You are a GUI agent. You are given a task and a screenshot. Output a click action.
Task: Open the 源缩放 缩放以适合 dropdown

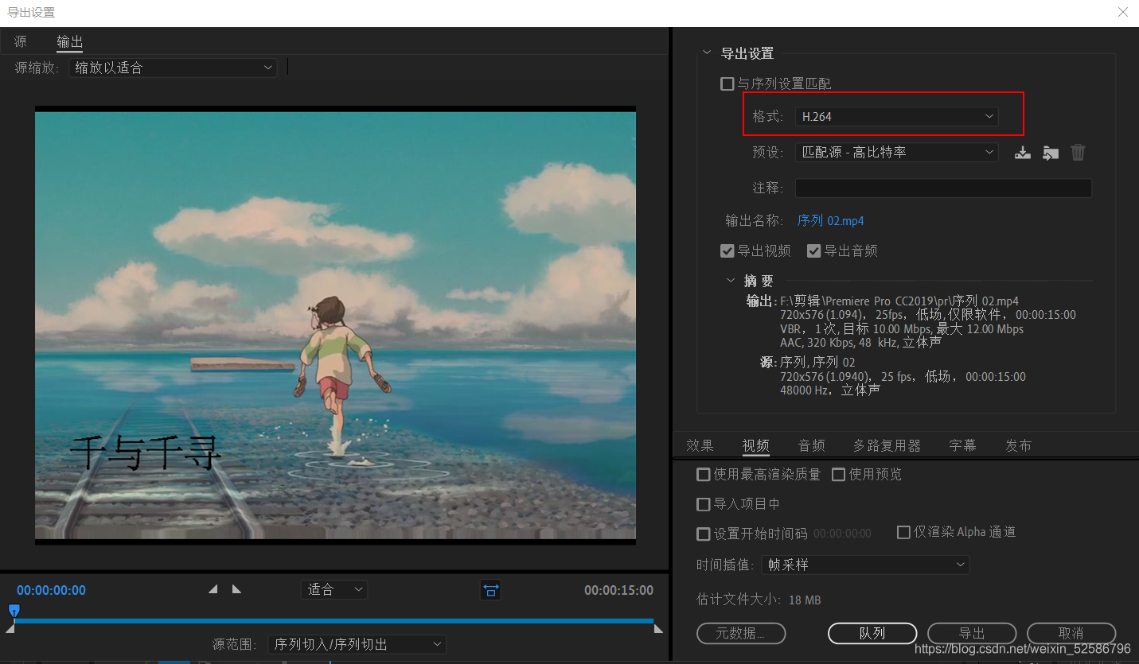[x=173, y=68]
